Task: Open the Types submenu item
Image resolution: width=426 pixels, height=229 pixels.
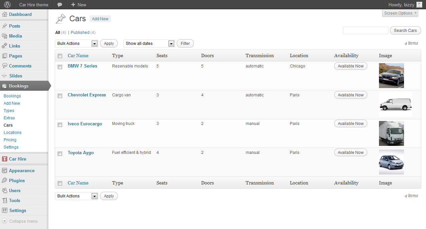Action: [x=9, y=111]
